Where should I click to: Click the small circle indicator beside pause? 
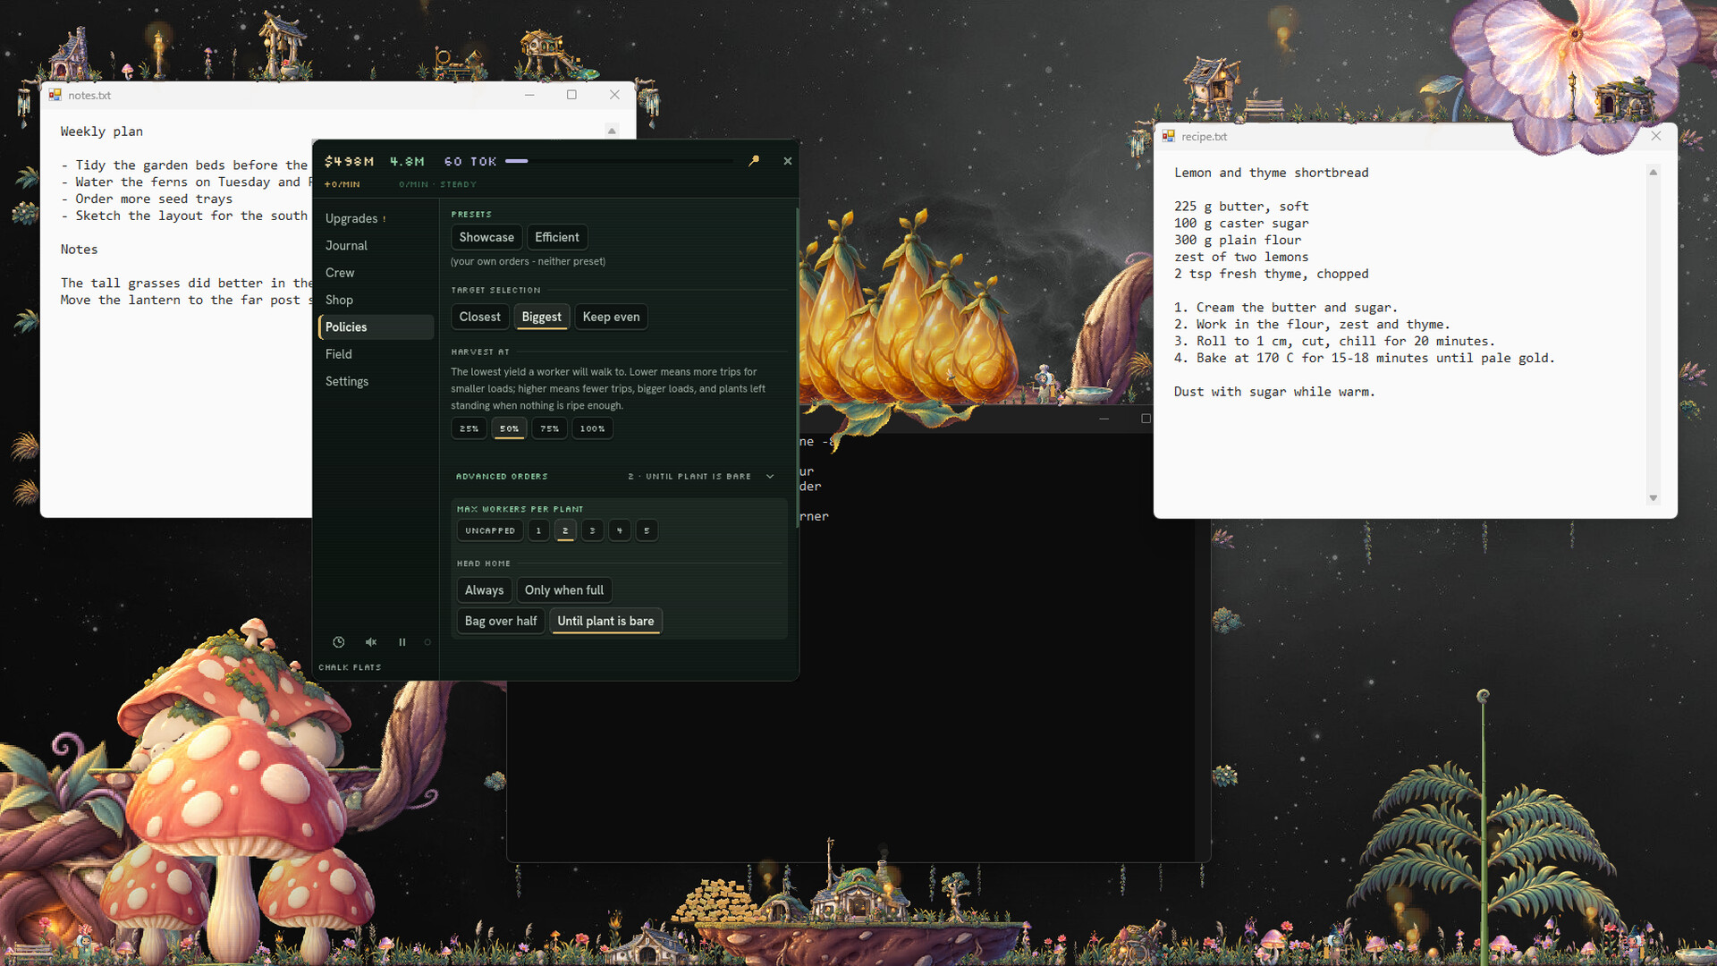point(427,642)
